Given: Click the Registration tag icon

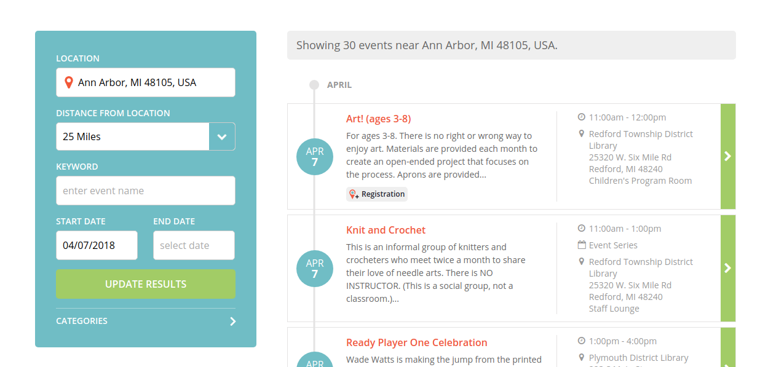Looking at the screenshot, I should [x=354, y=194].
